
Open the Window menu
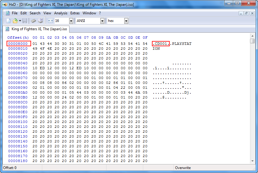coord(89,13)
